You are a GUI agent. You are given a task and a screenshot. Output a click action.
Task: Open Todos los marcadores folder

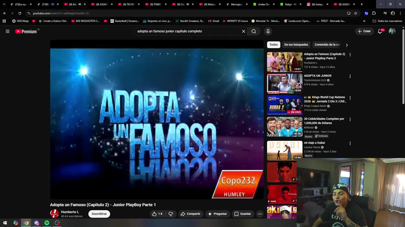coord(387,21)
